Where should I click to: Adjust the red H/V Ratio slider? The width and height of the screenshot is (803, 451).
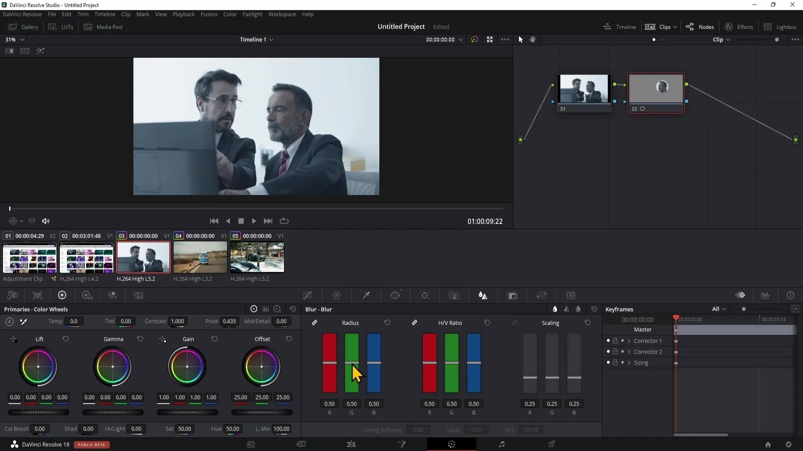point(430,362)
